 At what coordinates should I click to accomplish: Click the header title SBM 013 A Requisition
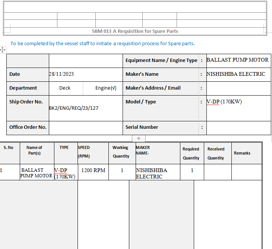click(135, 31)
